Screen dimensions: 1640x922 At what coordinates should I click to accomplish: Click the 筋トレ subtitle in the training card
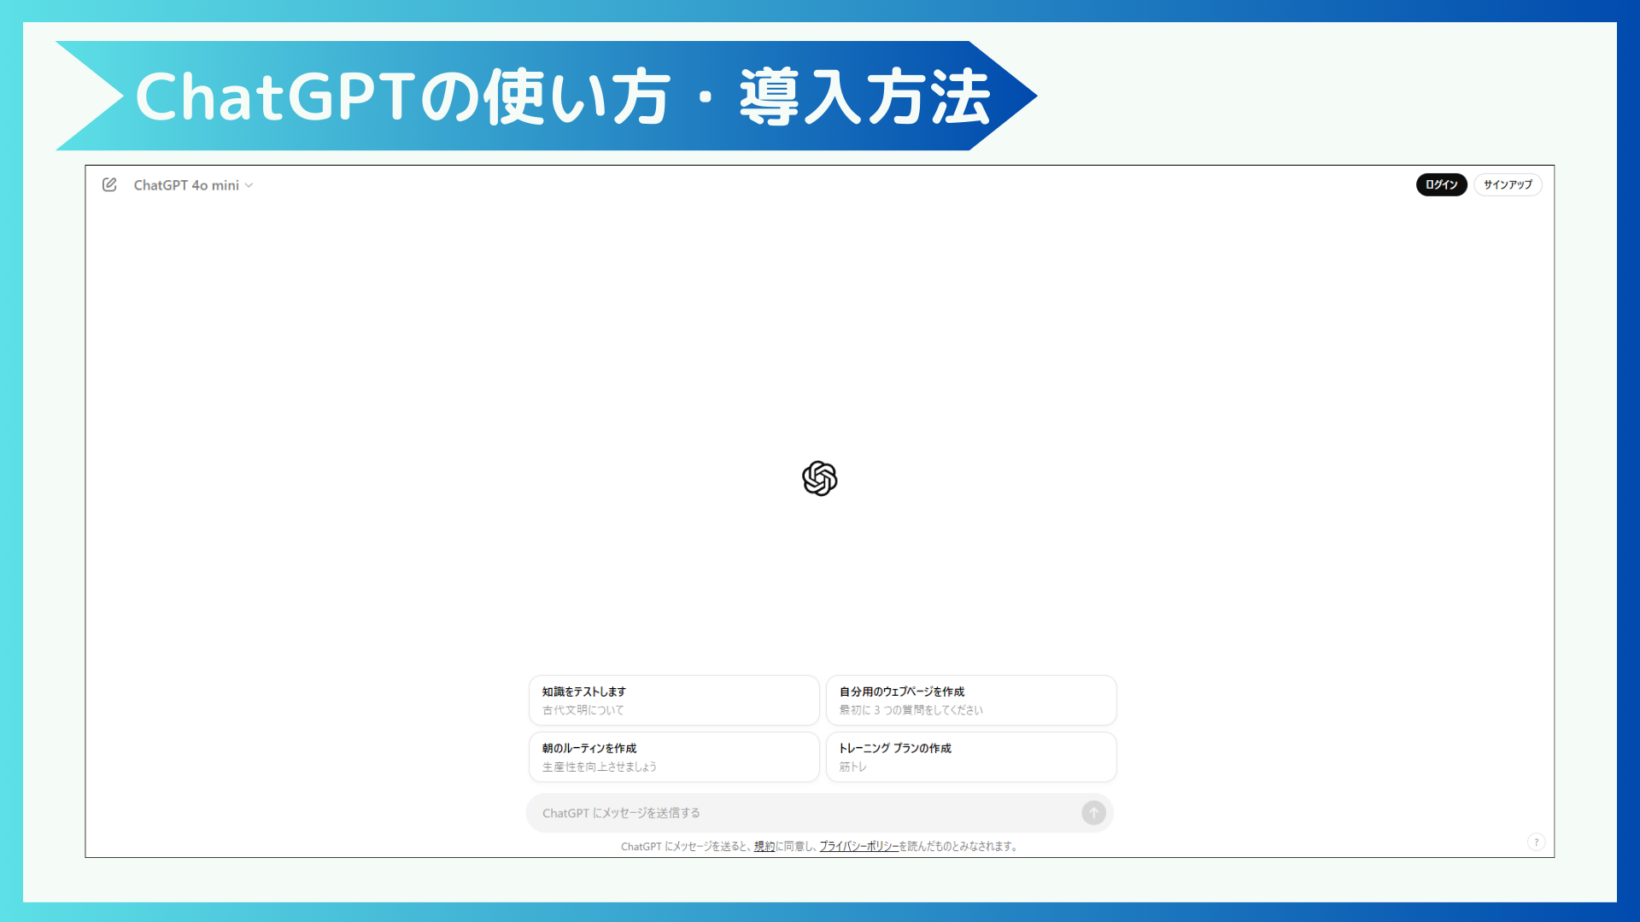(x=853, y=767)
